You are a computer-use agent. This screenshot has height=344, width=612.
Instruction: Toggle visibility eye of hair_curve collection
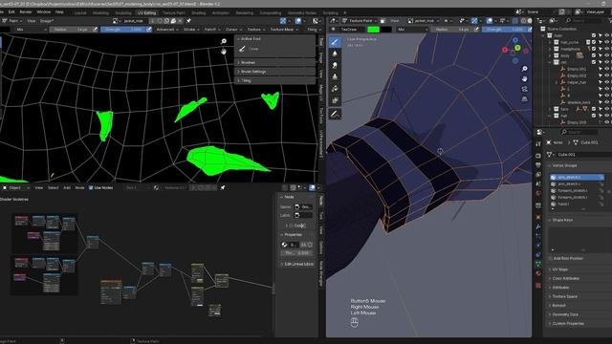[607, 42]
